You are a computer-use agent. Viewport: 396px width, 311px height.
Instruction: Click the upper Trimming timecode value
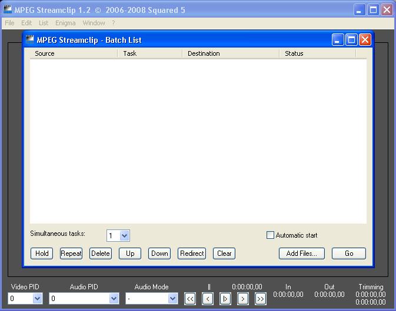point(371,295)
